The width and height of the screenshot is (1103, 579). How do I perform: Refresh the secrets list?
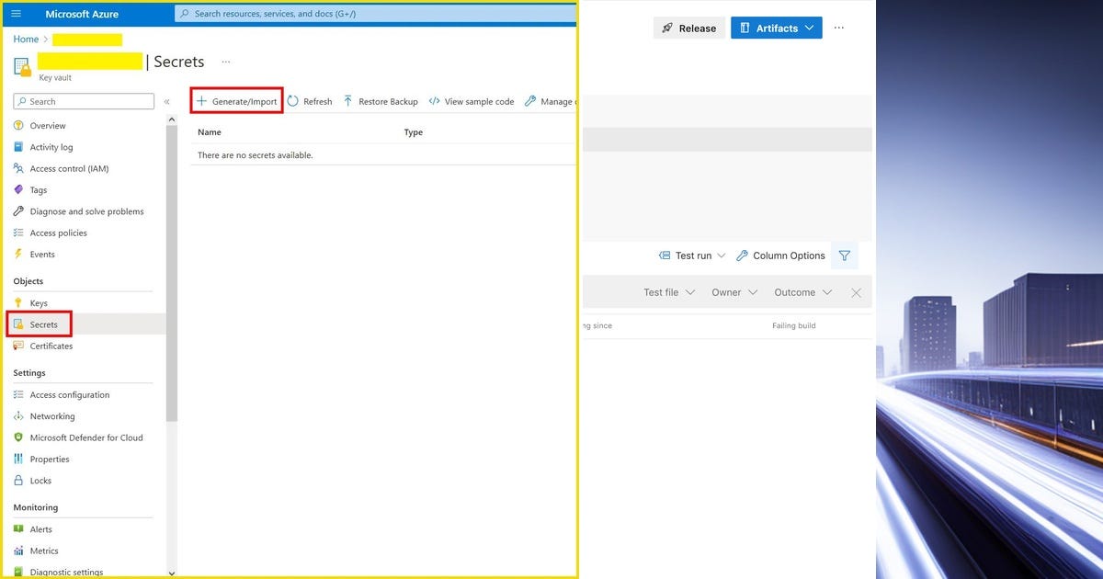310,101
